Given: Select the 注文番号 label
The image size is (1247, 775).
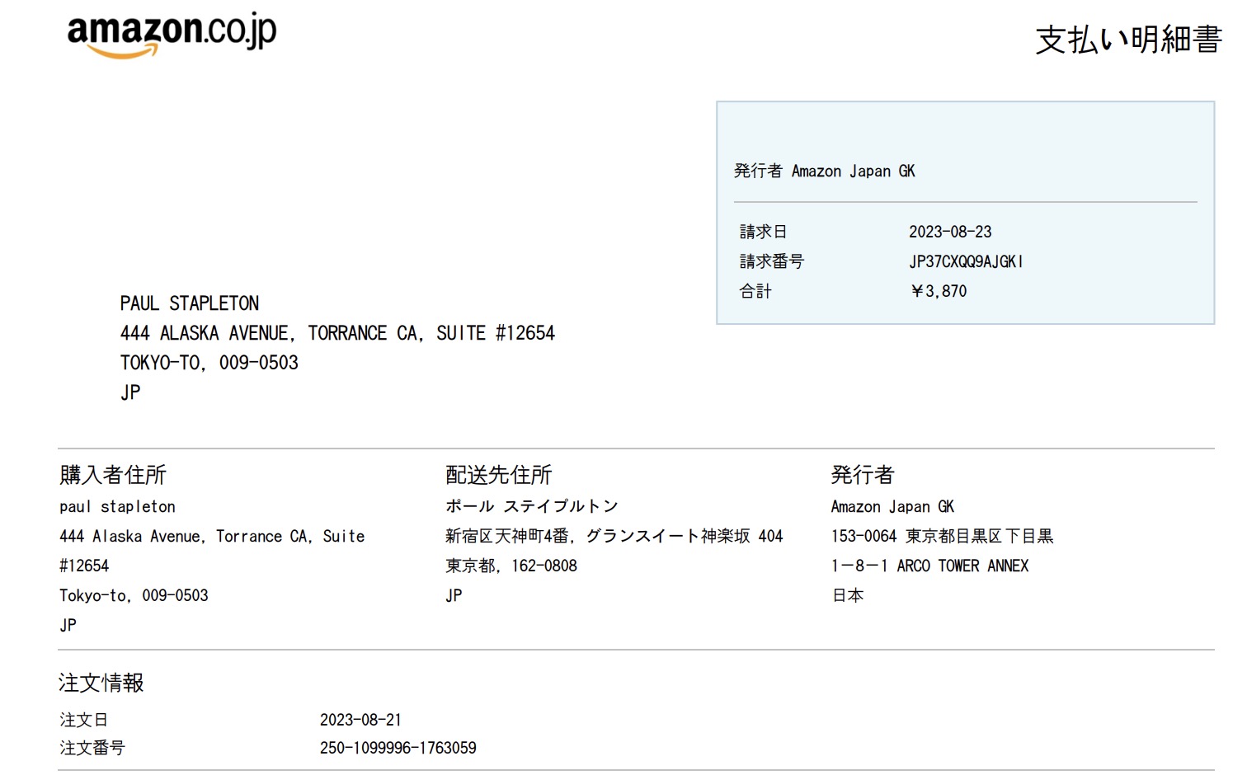Looking at the screenshot, I should click(92, 748).
